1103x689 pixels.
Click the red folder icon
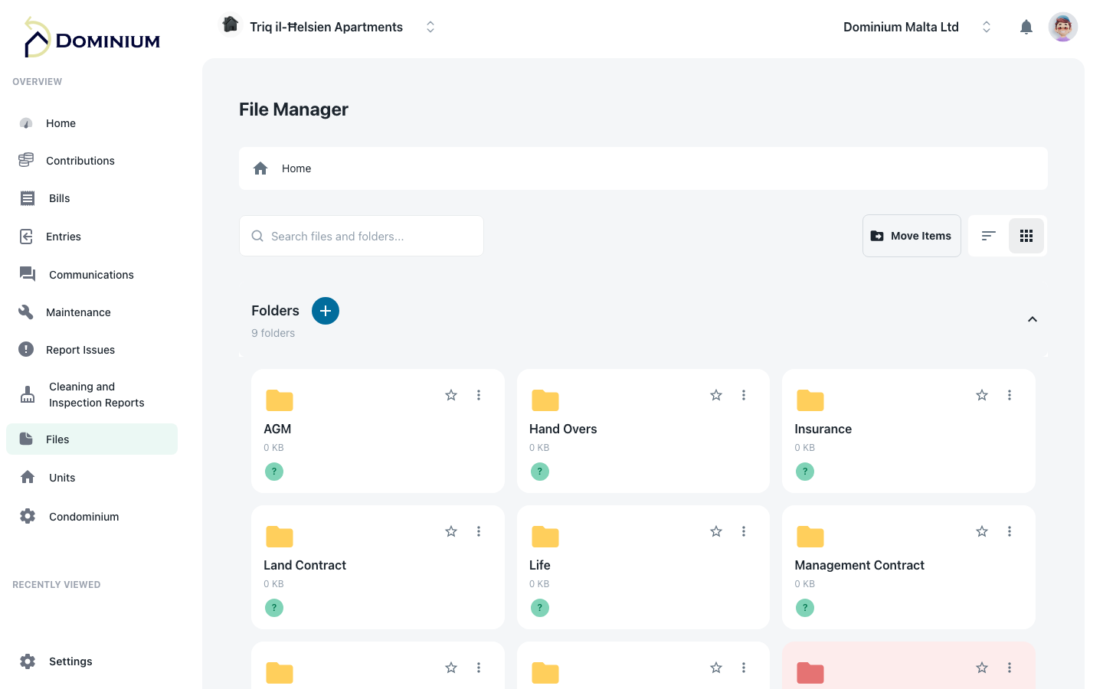pos(810,673)
